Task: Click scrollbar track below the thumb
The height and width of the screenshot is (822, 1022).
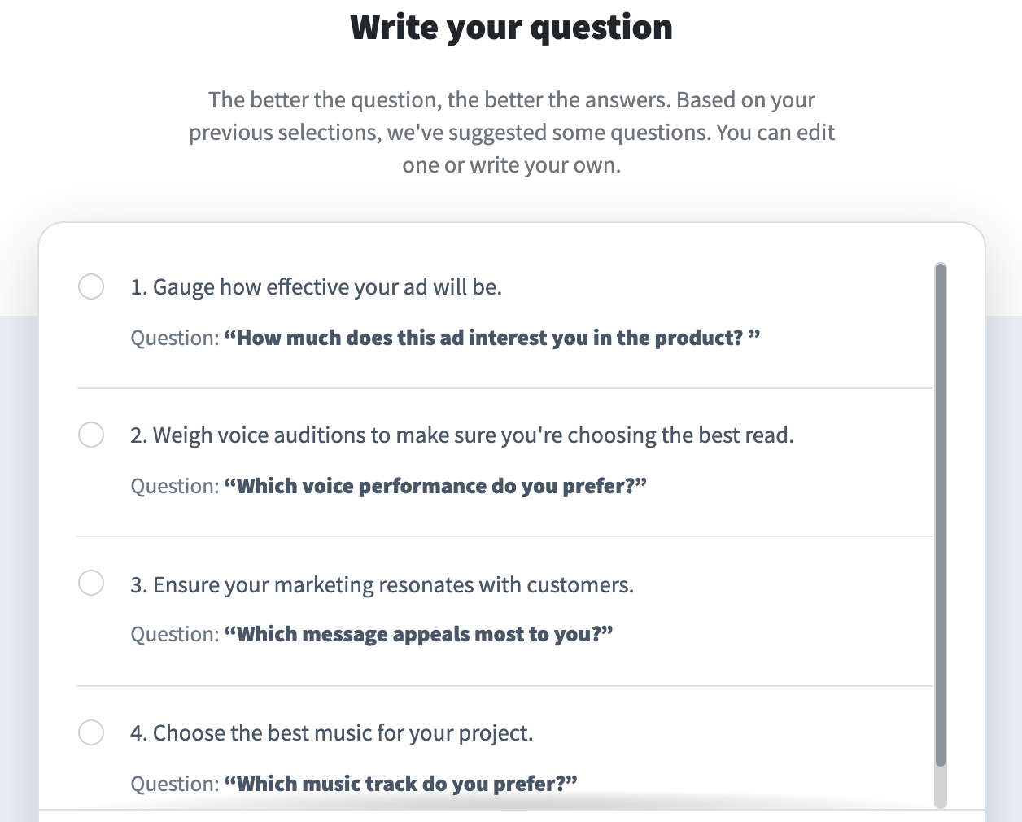Action: tap(941, 788)
